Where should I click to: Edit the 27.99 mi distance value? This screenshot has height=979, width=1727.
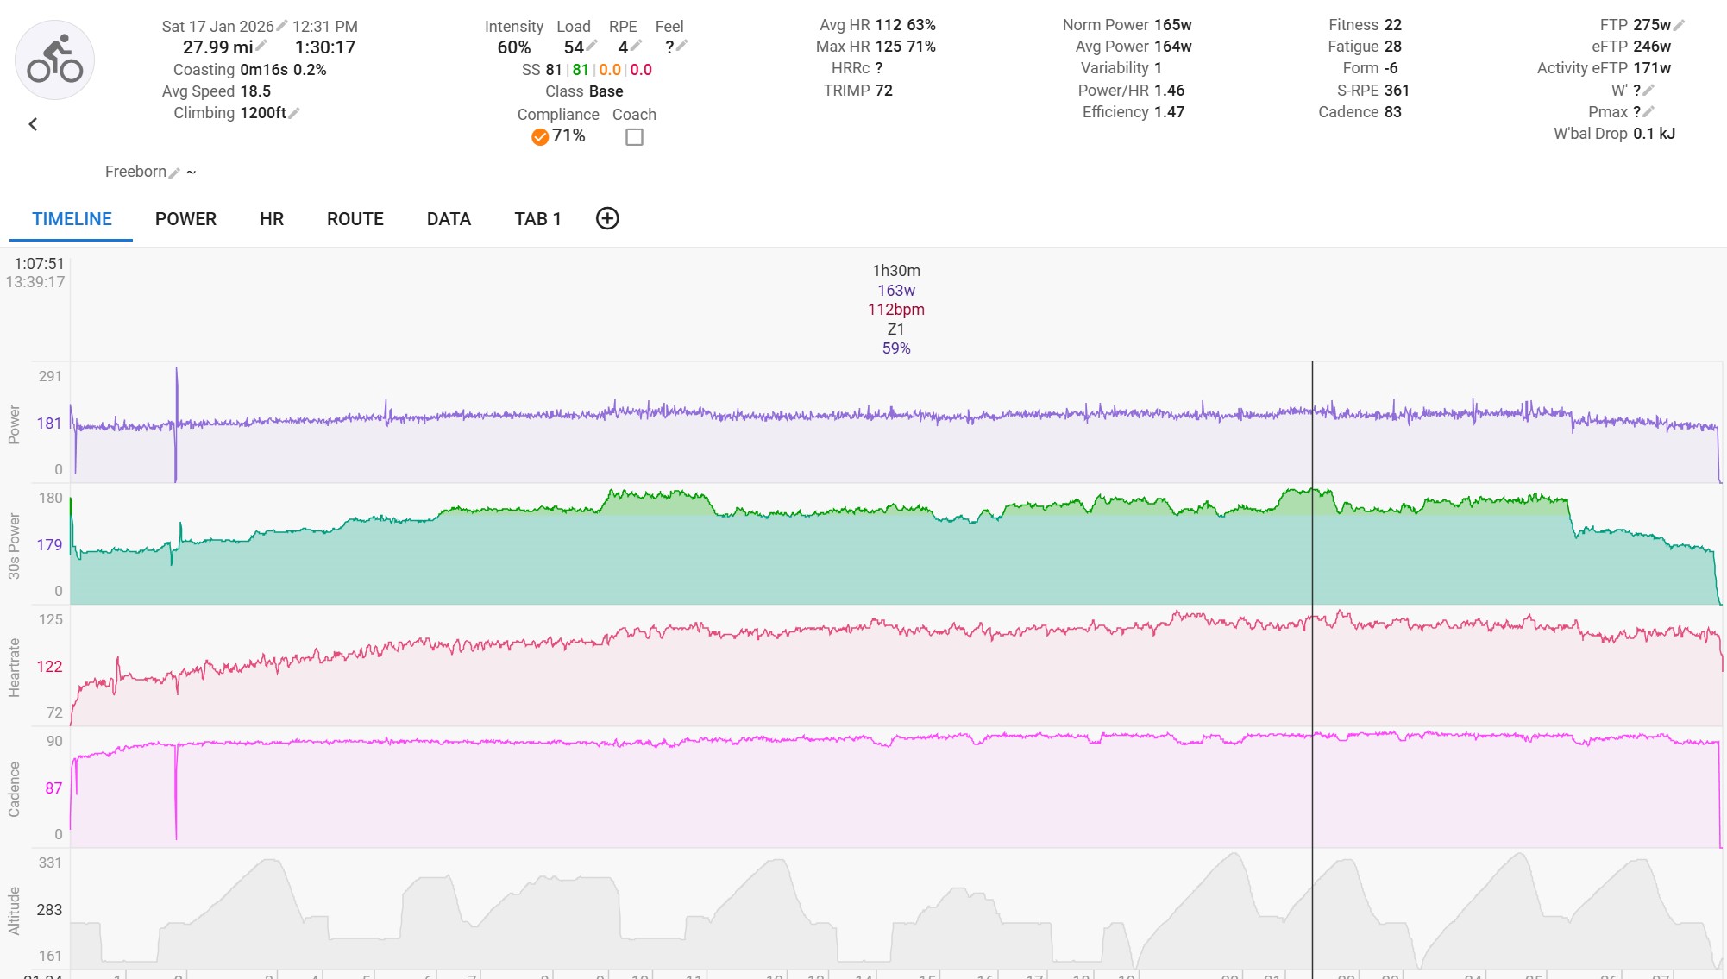pyautogui.click(x=261, y=46)
